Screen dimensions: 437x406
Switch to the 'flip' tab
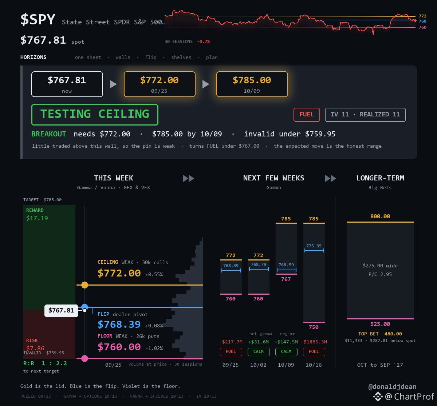150,57
